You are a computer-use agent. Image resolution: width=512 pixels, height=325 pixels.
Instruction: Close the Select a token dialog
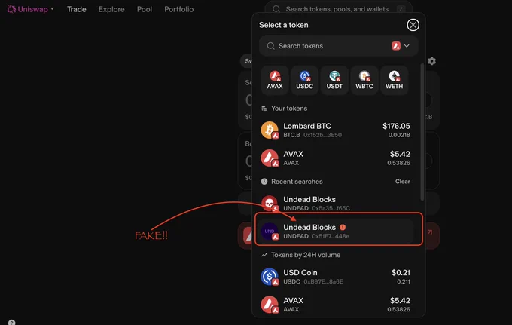click(x=413, y=25)
